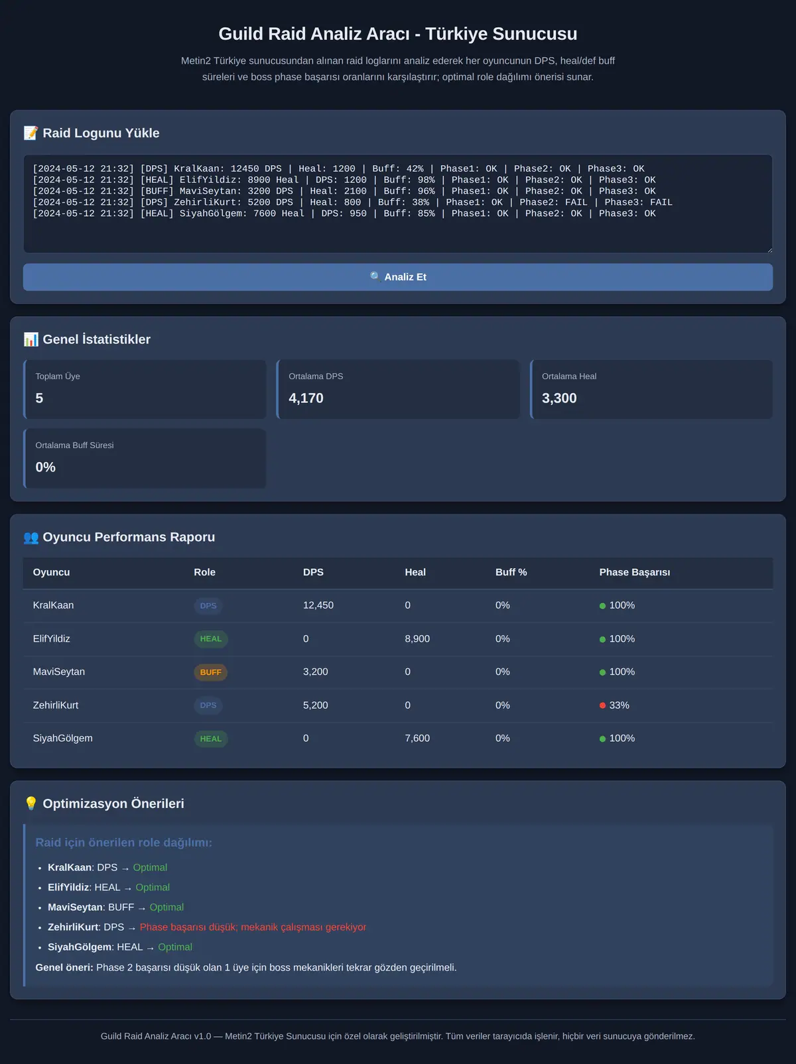Click the notepad icon beside Raid Logunu Yükle
This screenshot has width=796, height=1064.
point(31,133)
